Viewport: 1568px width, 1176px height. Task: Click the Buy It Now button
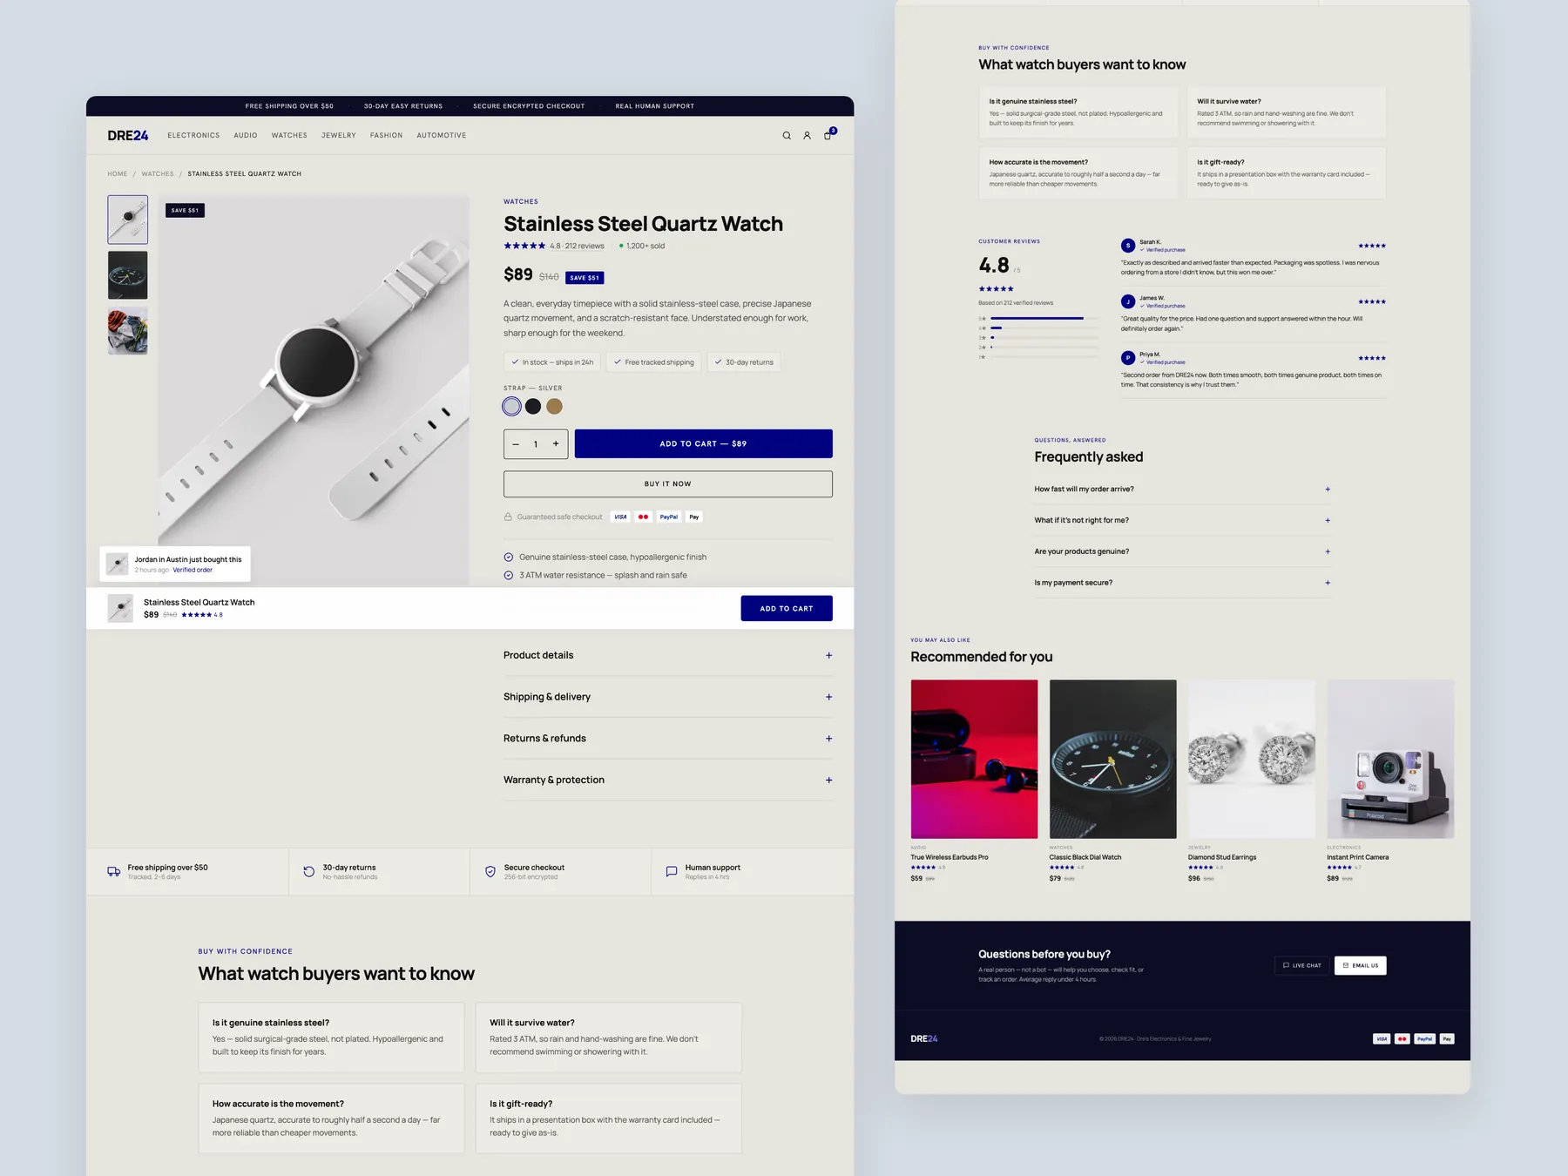point(668,484)
